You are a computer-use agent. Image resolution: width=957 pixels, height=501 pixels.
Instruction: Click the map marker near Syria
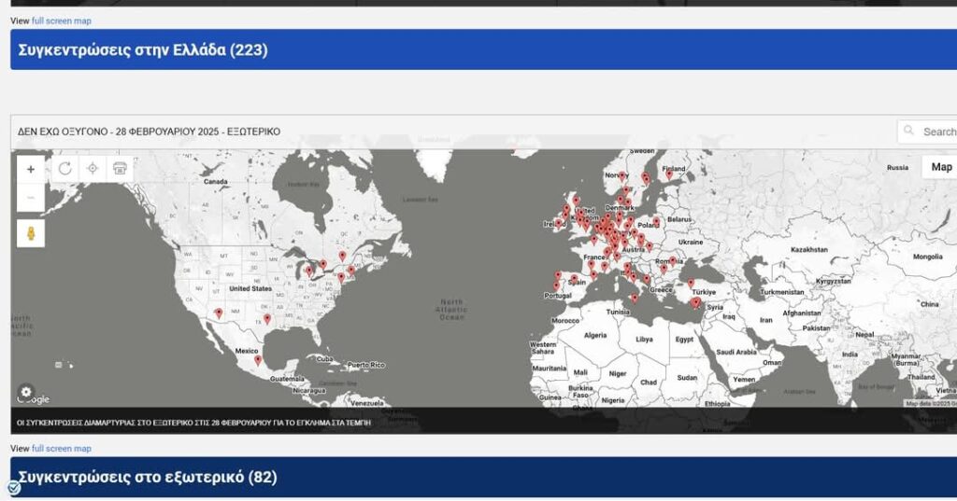coord(695,303)
